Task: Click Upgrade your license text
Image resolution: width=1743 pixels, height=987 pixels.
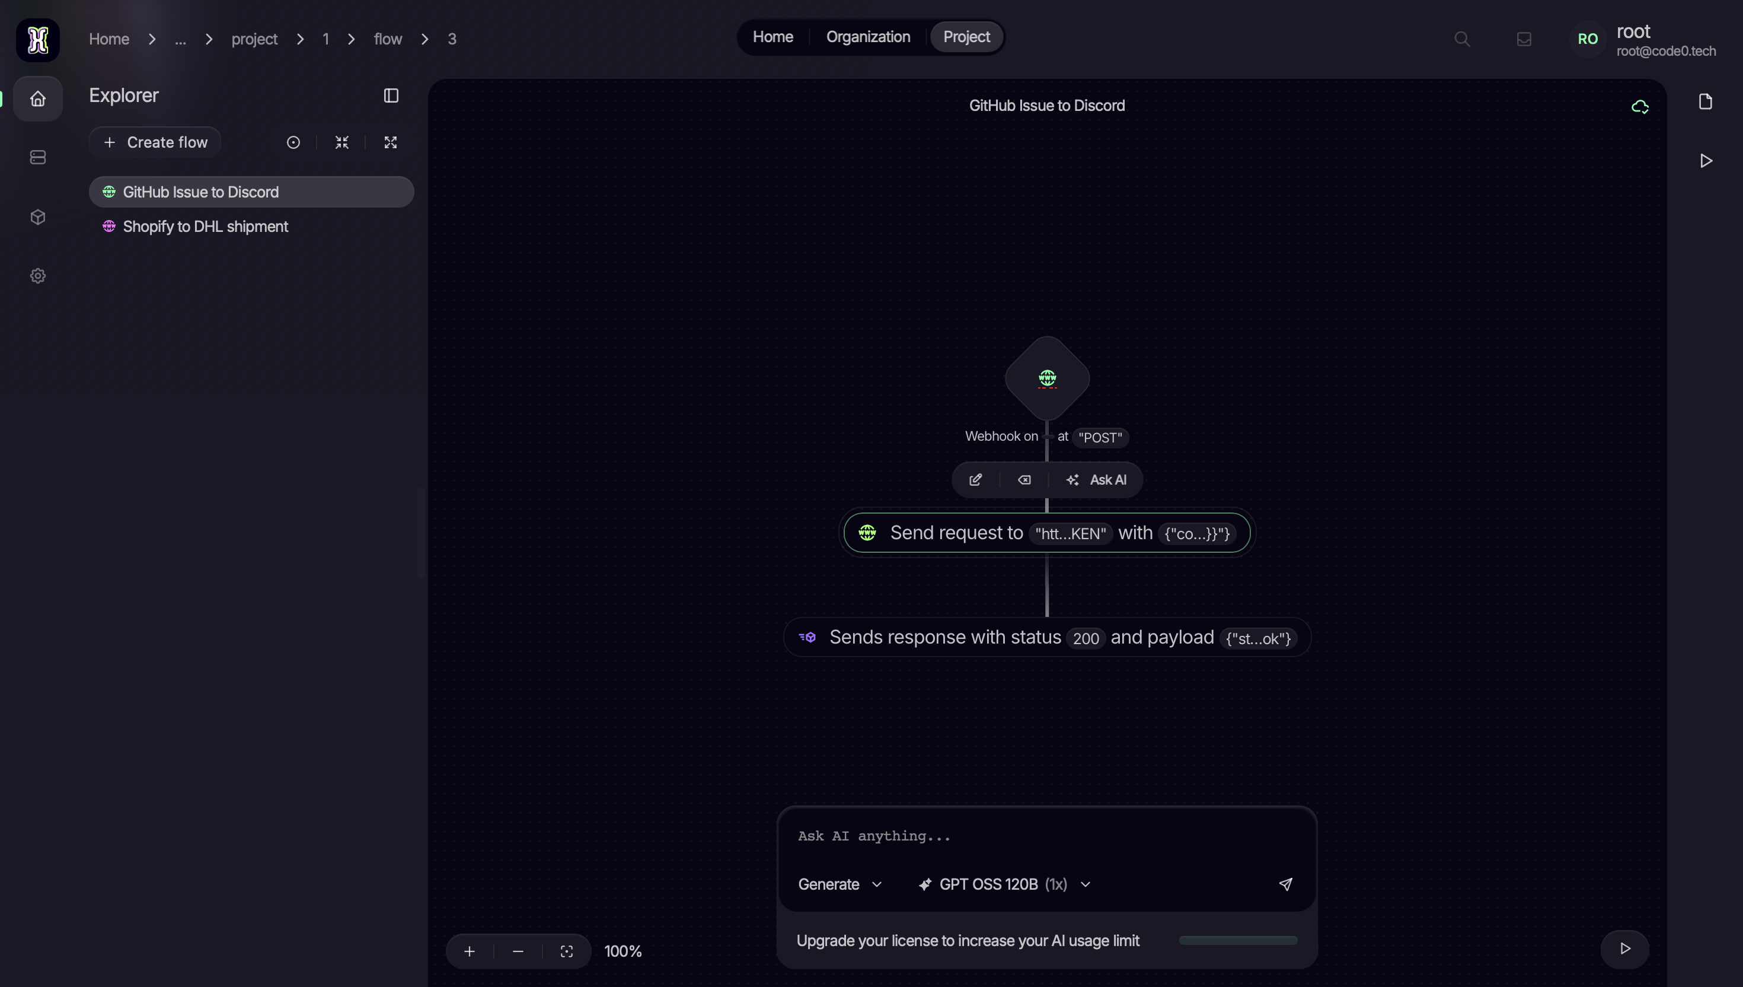Action: click(x=968, y=941)
